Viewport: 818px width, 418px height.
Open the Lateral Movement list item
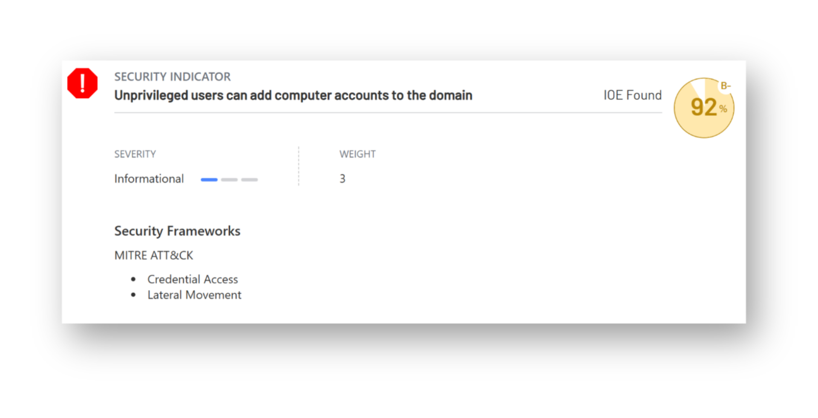194,295
